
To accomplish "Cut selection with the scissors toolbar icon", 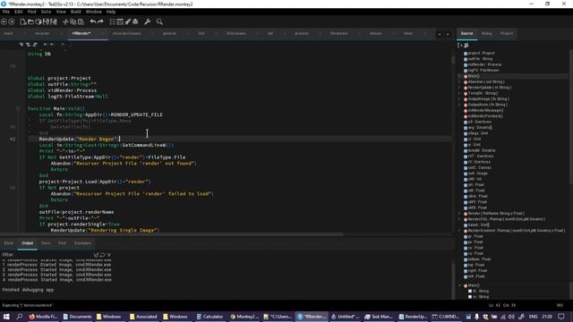I will pos(65,21).
